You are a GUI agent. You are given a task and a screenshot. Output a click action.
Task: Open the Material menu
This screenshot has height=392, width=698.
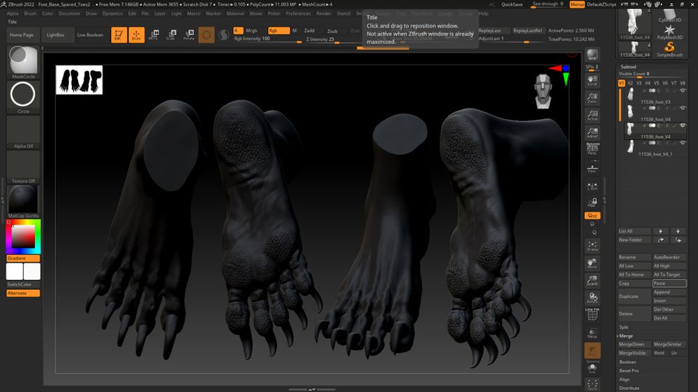pyautogui.click(x=235, y=13)
